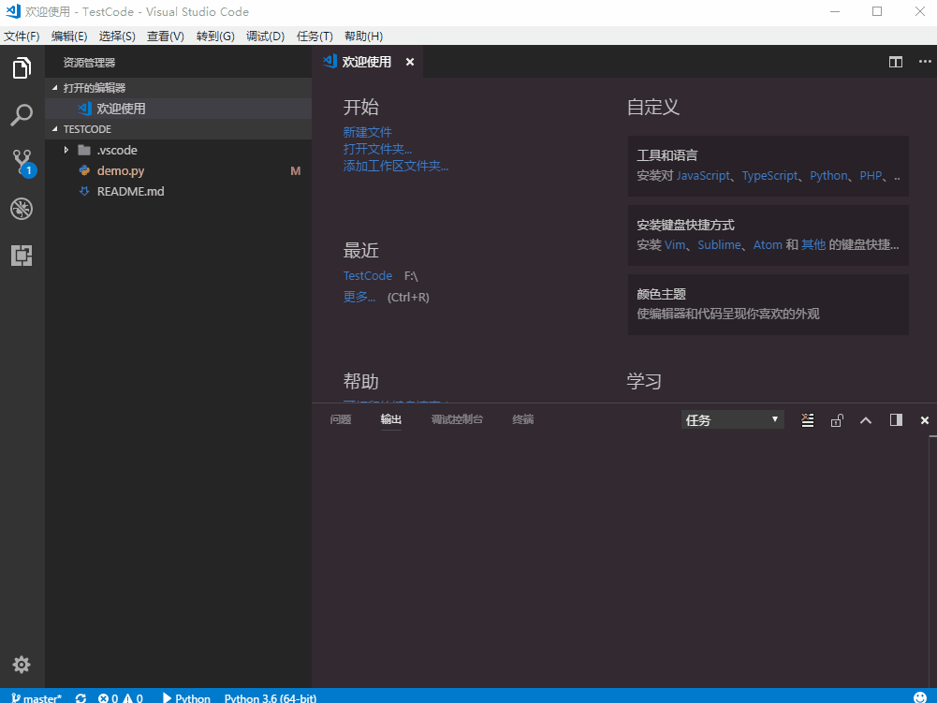
Task: Collapse the panel using the chevron icon
Action: (x=865, y=419)
